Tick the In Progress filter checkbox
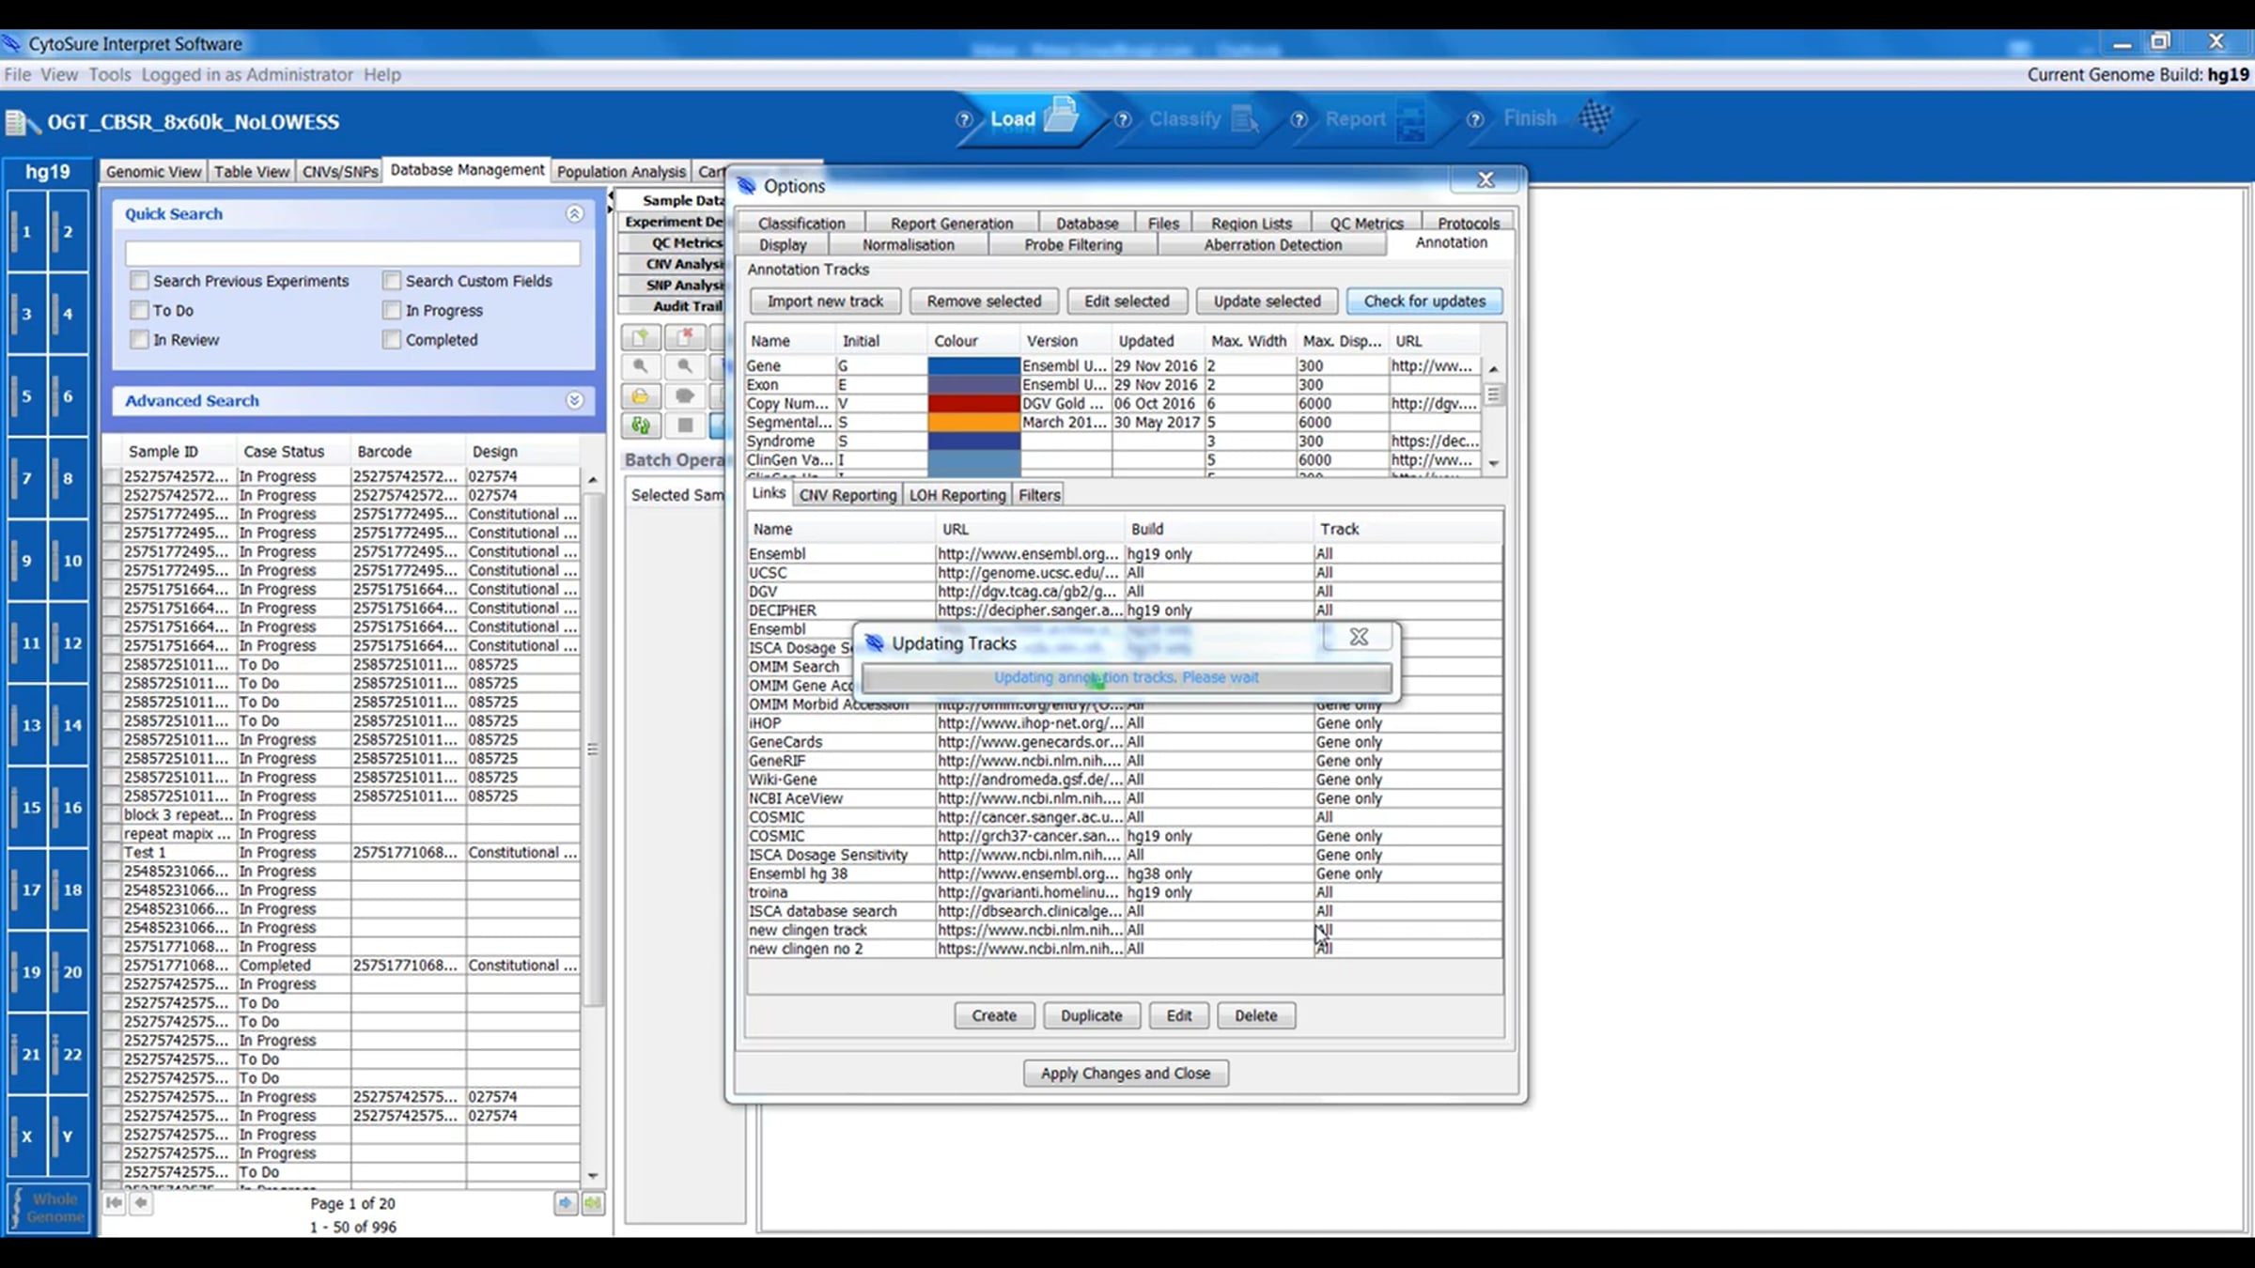Image resolution: width=2255 pixels, height=1268 pixels. click(x=392, y=310)
